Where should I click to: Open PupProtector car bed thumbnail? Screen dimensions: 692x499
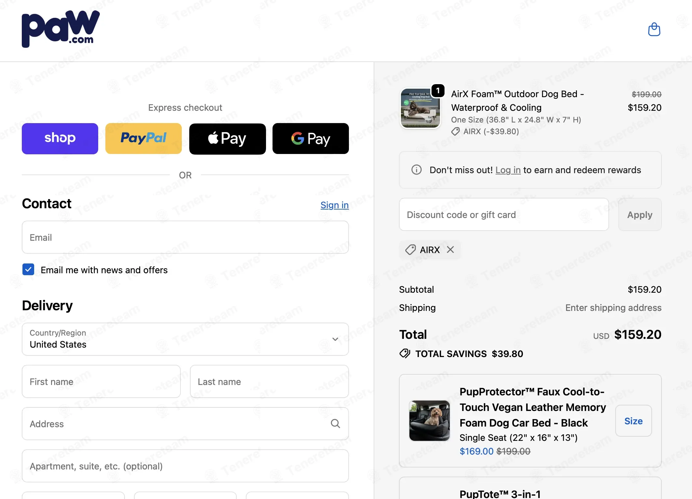point(429,421)
